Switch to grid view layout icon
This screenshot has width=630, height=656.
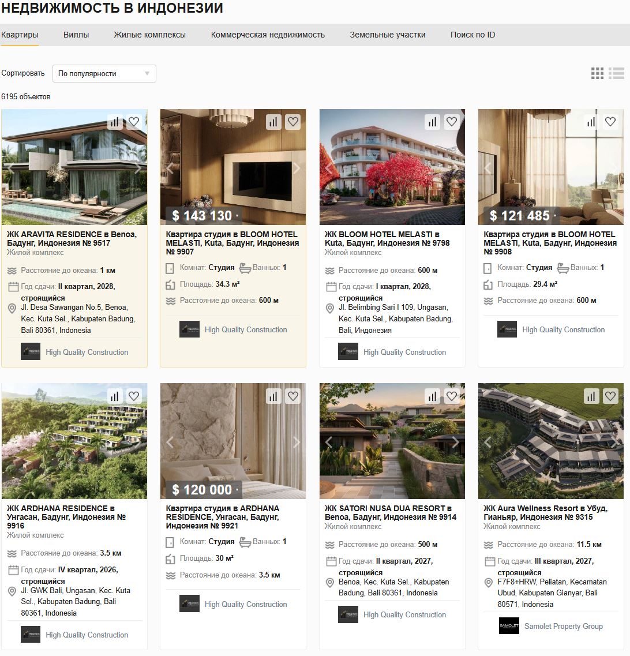click(597, 73)
